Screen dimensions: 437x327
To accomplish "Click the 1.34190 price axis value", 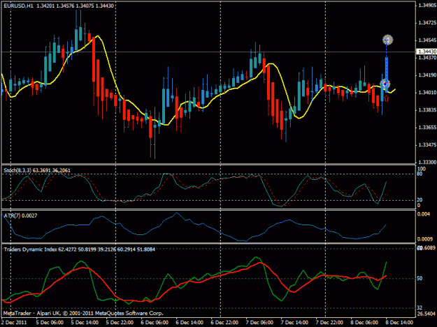I will point(427,75).
